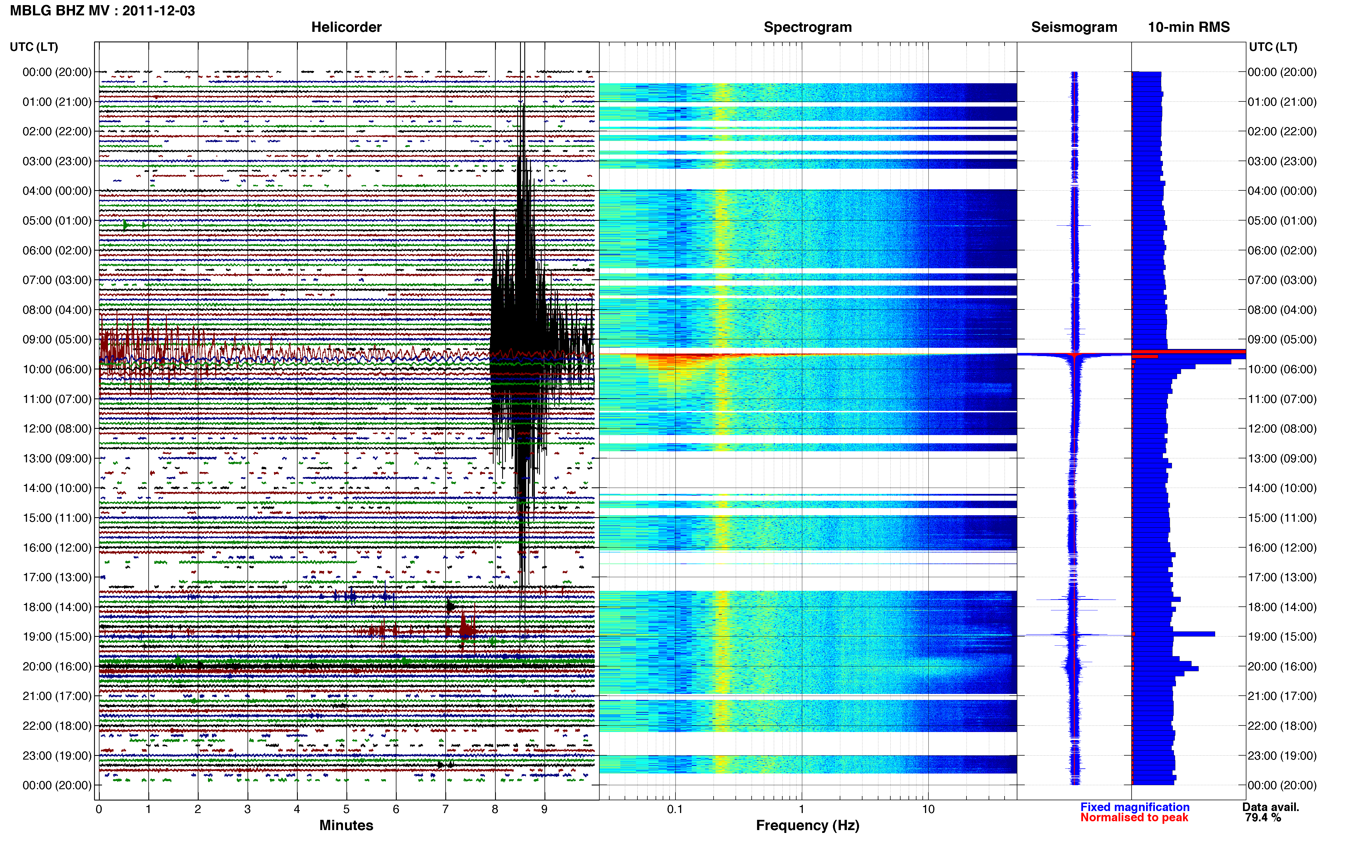Click left-axis time label 08:00 (04:00)
Viewport: 1347px width, 842px height.
[x=57, y=309]
